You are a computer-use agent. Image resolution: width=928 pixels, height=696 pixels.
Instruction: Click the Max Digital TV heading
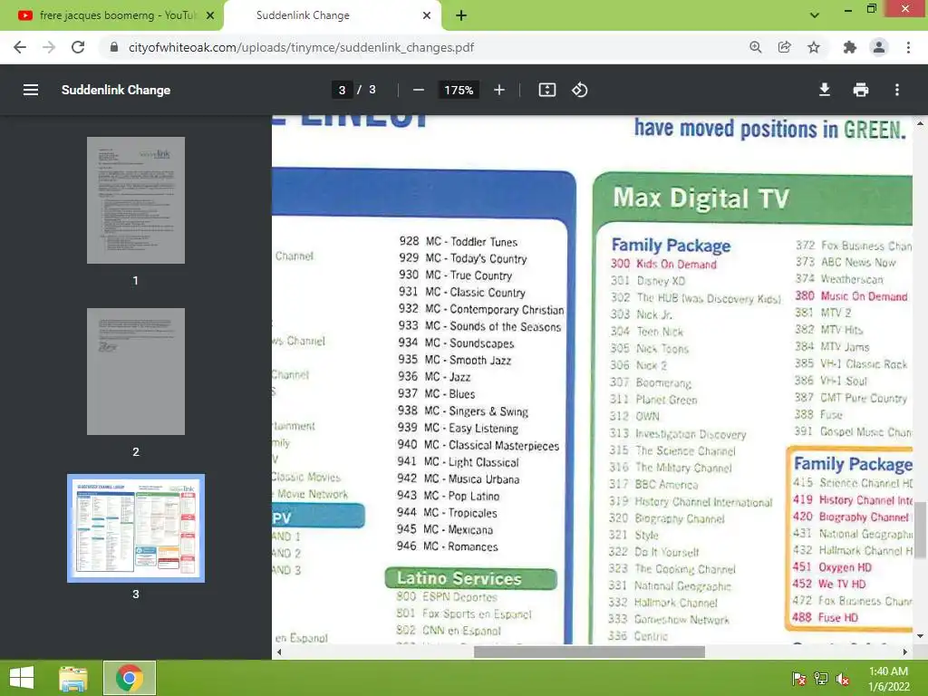coord(701,198)
